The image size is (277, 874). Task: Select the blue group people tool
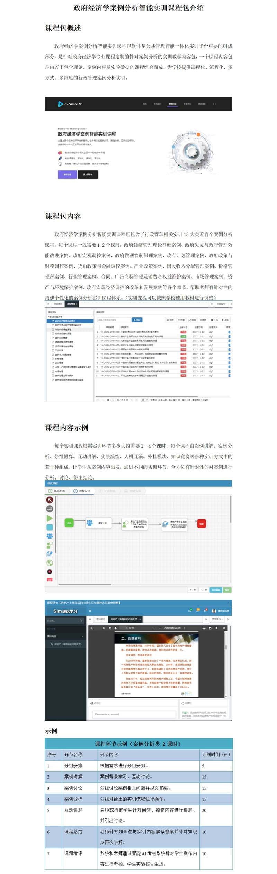[x=50, y=536]
